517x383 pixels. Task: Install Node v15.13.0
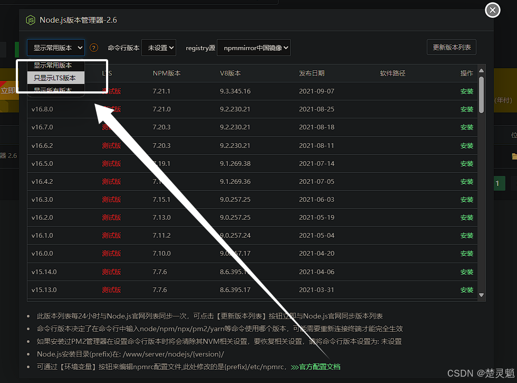pos(466,290)
